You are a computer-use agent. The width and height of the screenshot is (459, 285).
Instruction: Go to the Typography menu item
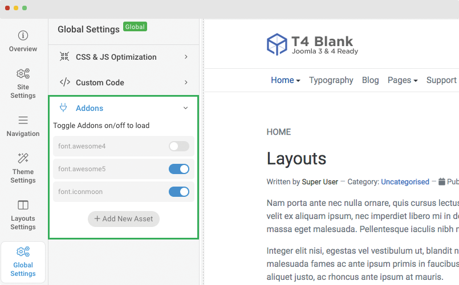click(331, 80)
